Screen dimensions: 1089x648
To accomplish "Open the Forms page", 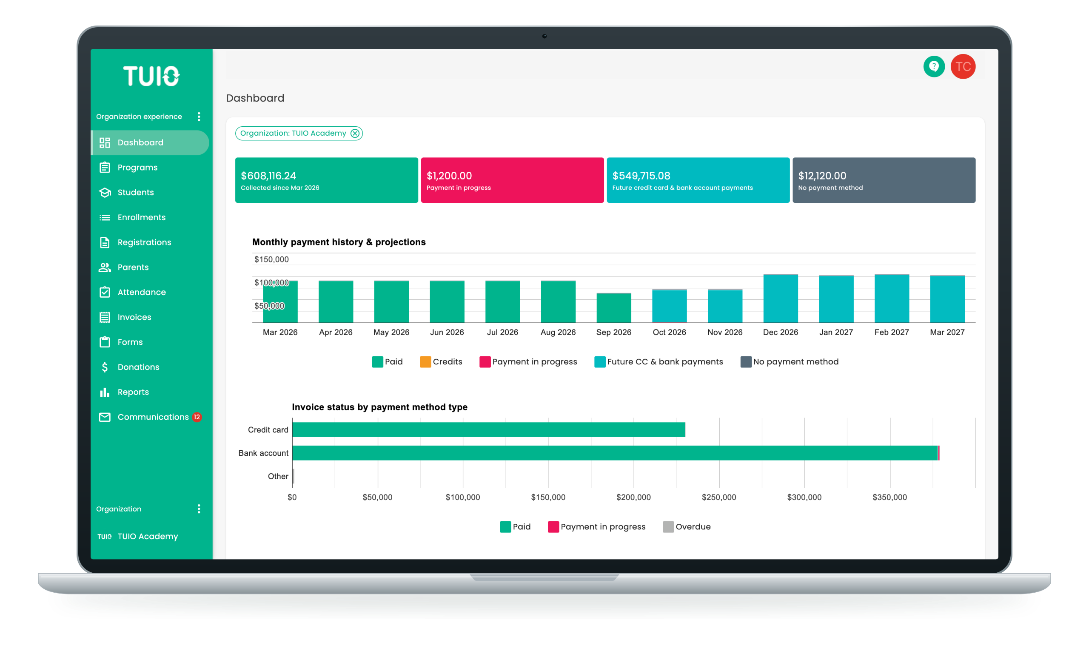I will pyautogui.click(x=150, y=342).
